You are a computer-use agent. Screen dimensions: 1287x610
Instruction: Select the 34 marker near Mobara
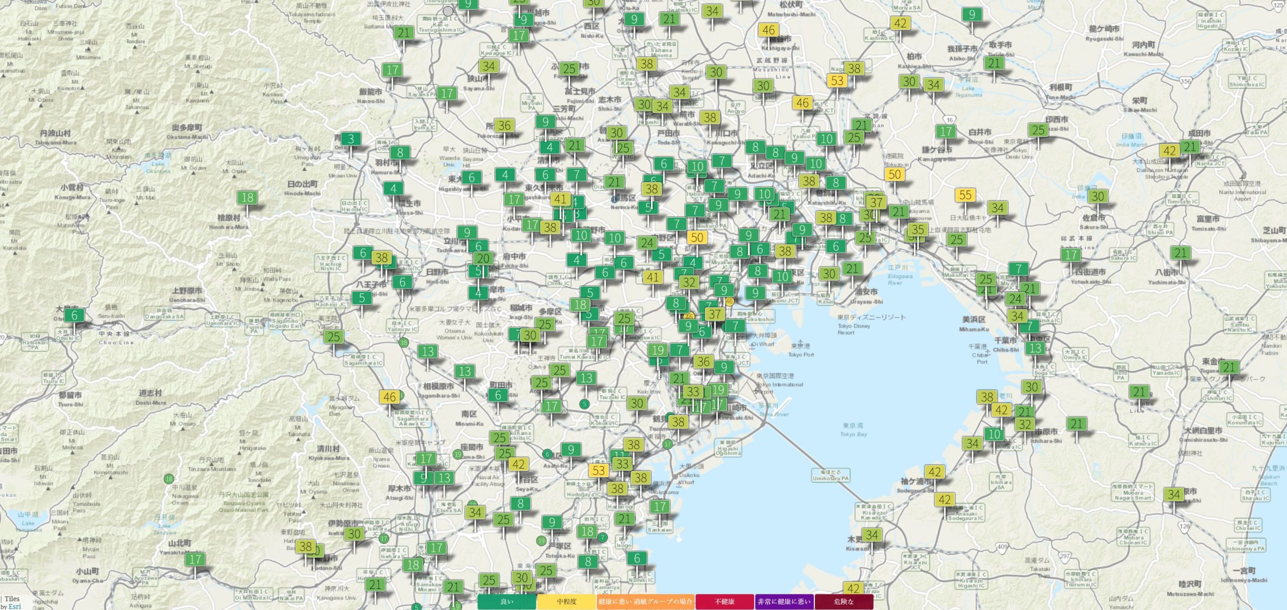(x=1174, y=494)
